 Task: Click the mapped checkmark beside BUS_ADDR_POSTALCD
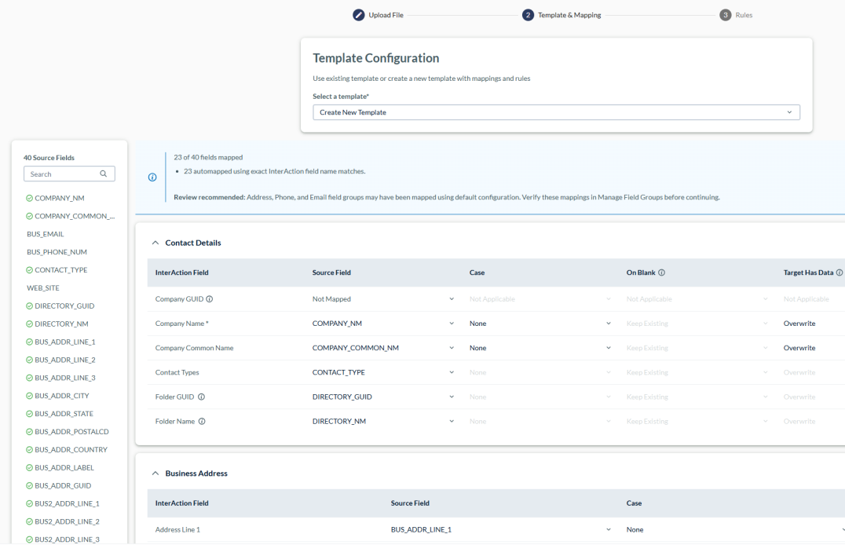tap(29, 432)
